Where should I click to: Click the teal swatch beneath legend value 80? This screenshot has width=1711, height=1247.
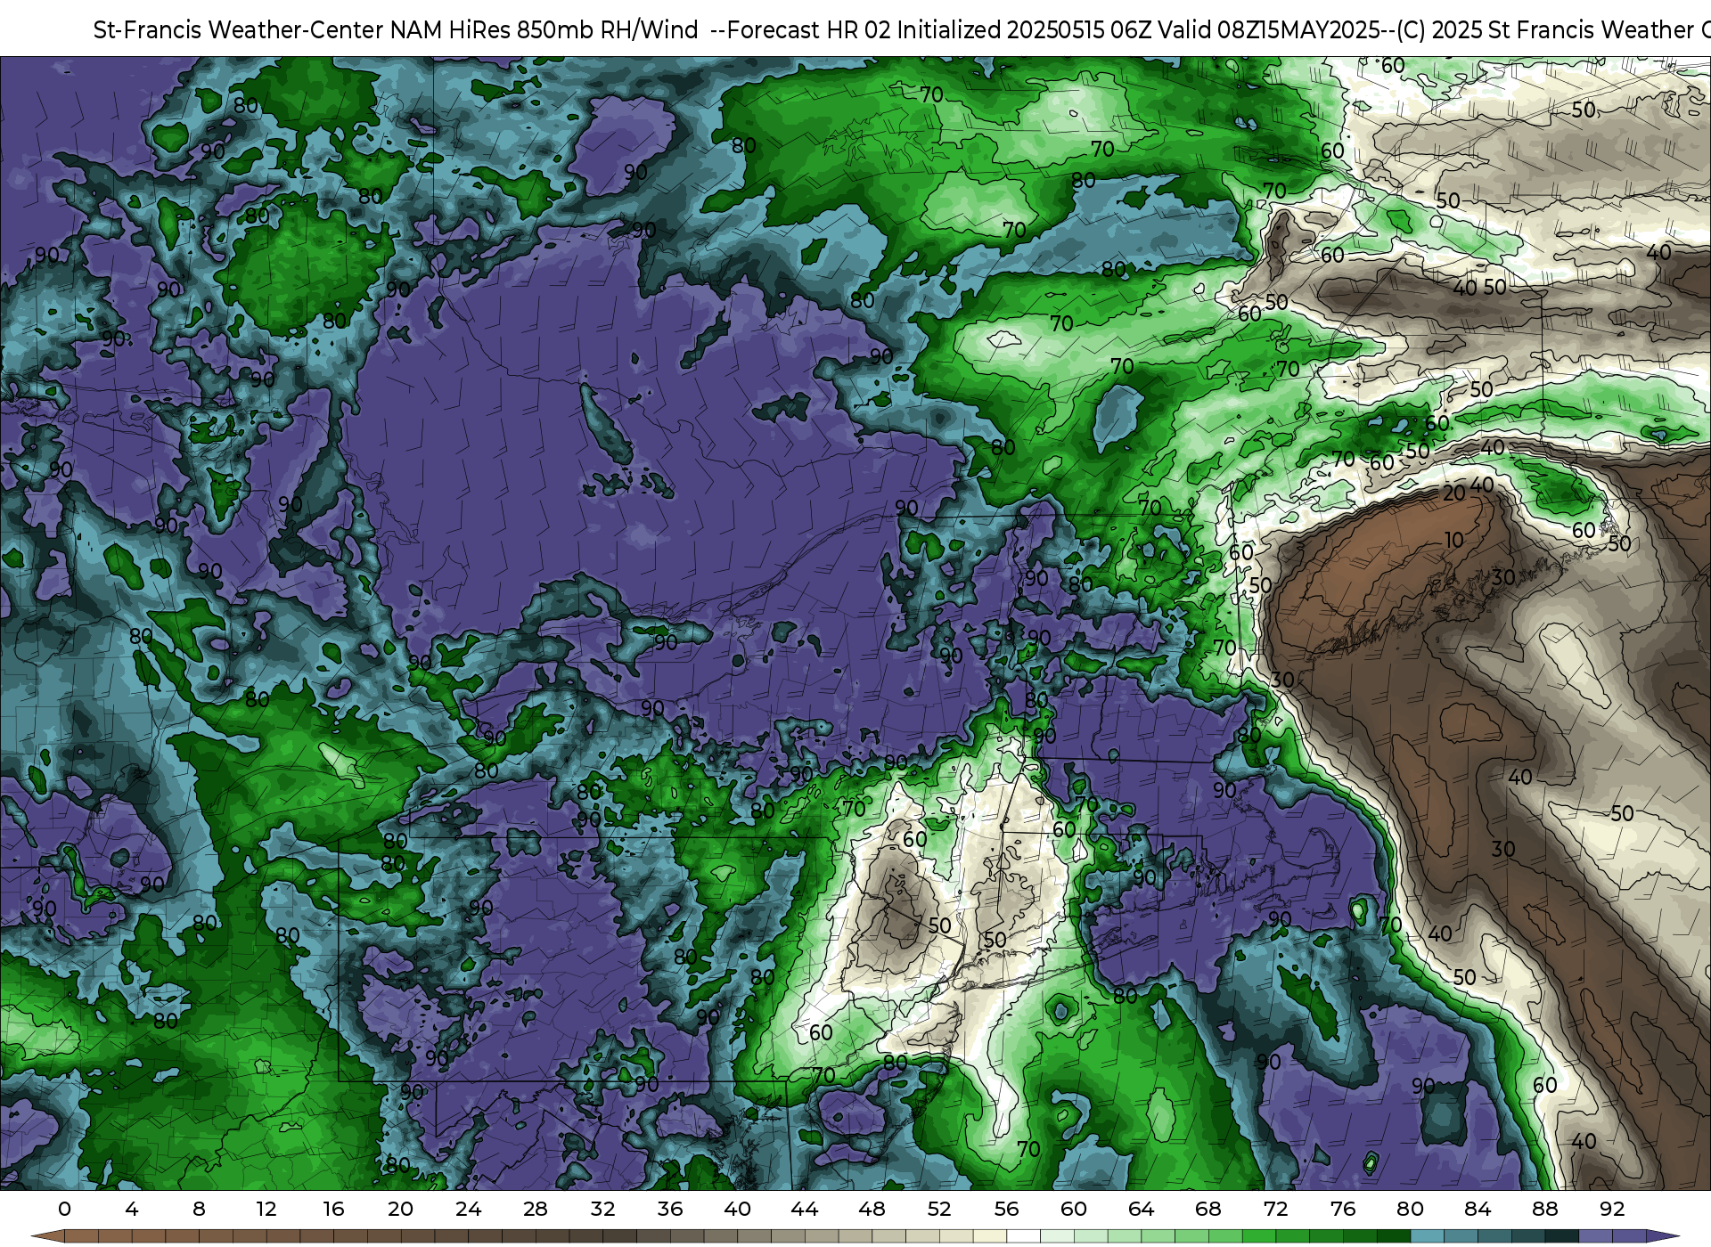click(1427, 1236)
